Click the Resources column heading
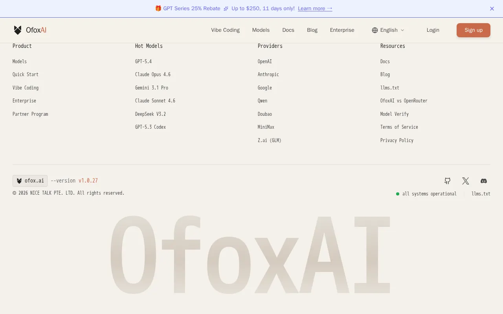 [x=393, y=46]
